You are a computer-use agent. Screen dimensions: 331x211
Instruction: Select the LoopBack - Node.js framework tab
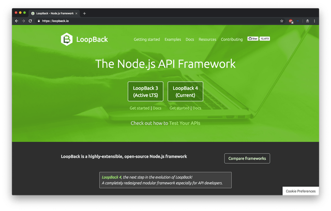pos(54,13)
